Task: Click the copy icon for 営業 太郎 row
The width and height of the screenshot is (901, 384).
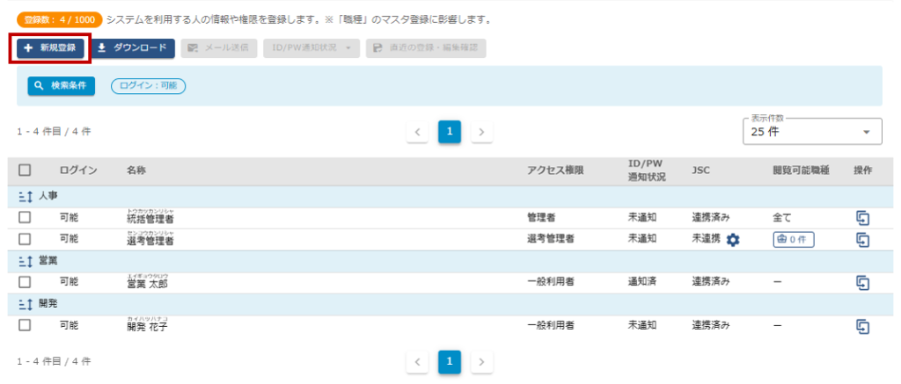Action: pyautogui.click(x=862, y=282)
